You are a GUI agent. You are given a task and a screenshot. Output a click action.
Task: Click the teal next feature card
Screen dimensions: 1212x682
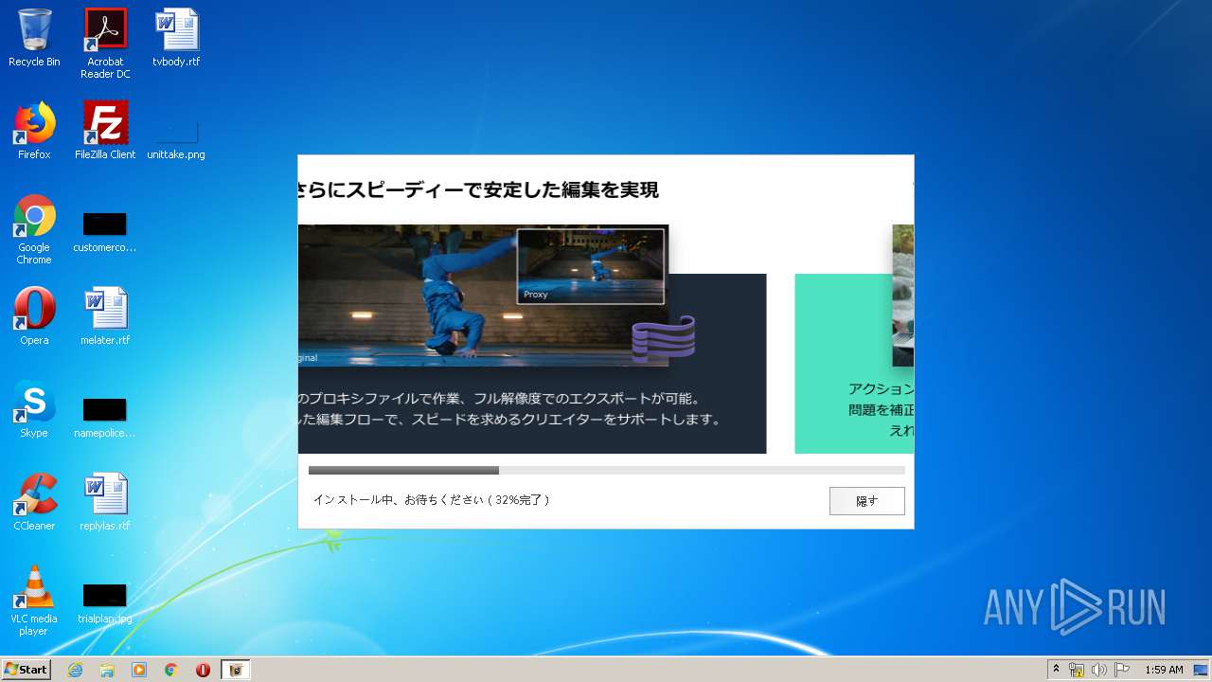[854, 364]
